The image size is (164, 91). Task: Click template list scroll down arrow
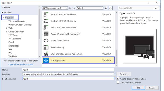click(116, 65)
